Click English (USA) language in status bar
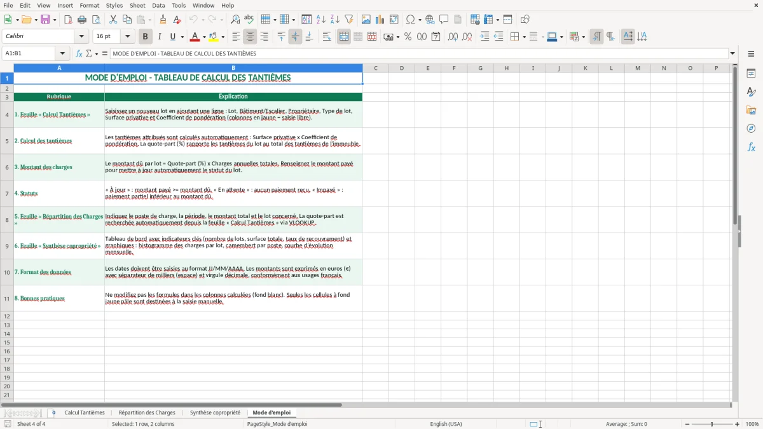Screen dimensions: 763x429 [x=446, y=424]
